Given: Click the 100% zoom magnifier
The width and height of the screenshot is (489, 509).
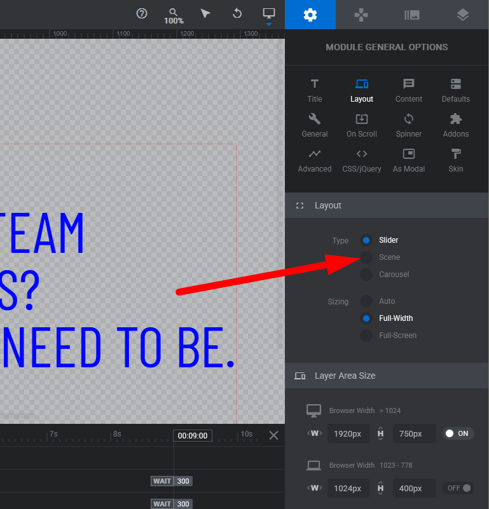Looking at the screenshot, I should pyautogui.click(x=174, y=15).
